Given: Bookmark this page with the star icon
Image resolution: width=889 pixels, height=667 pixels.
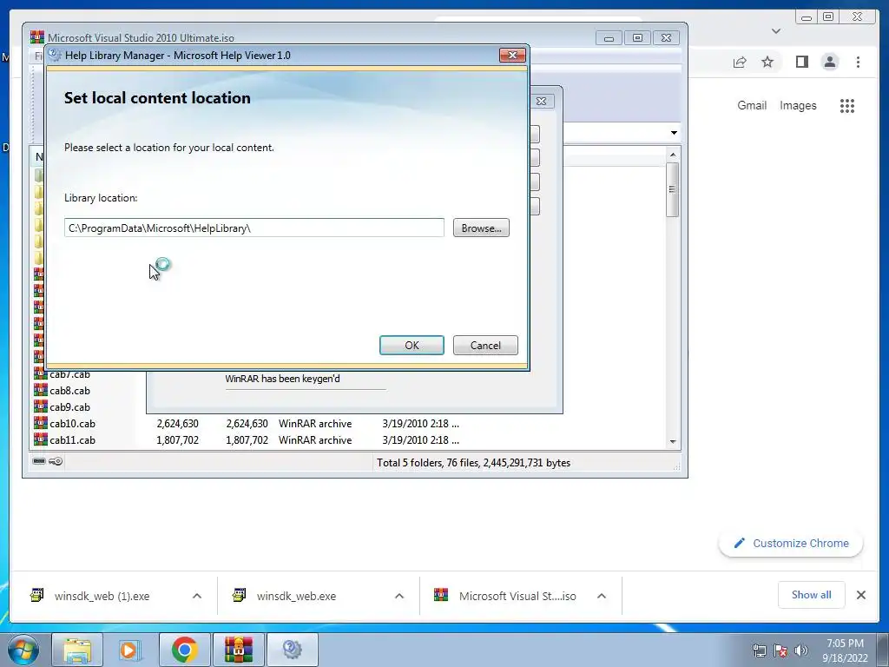Looking at the screenshot, I should 767,62.
